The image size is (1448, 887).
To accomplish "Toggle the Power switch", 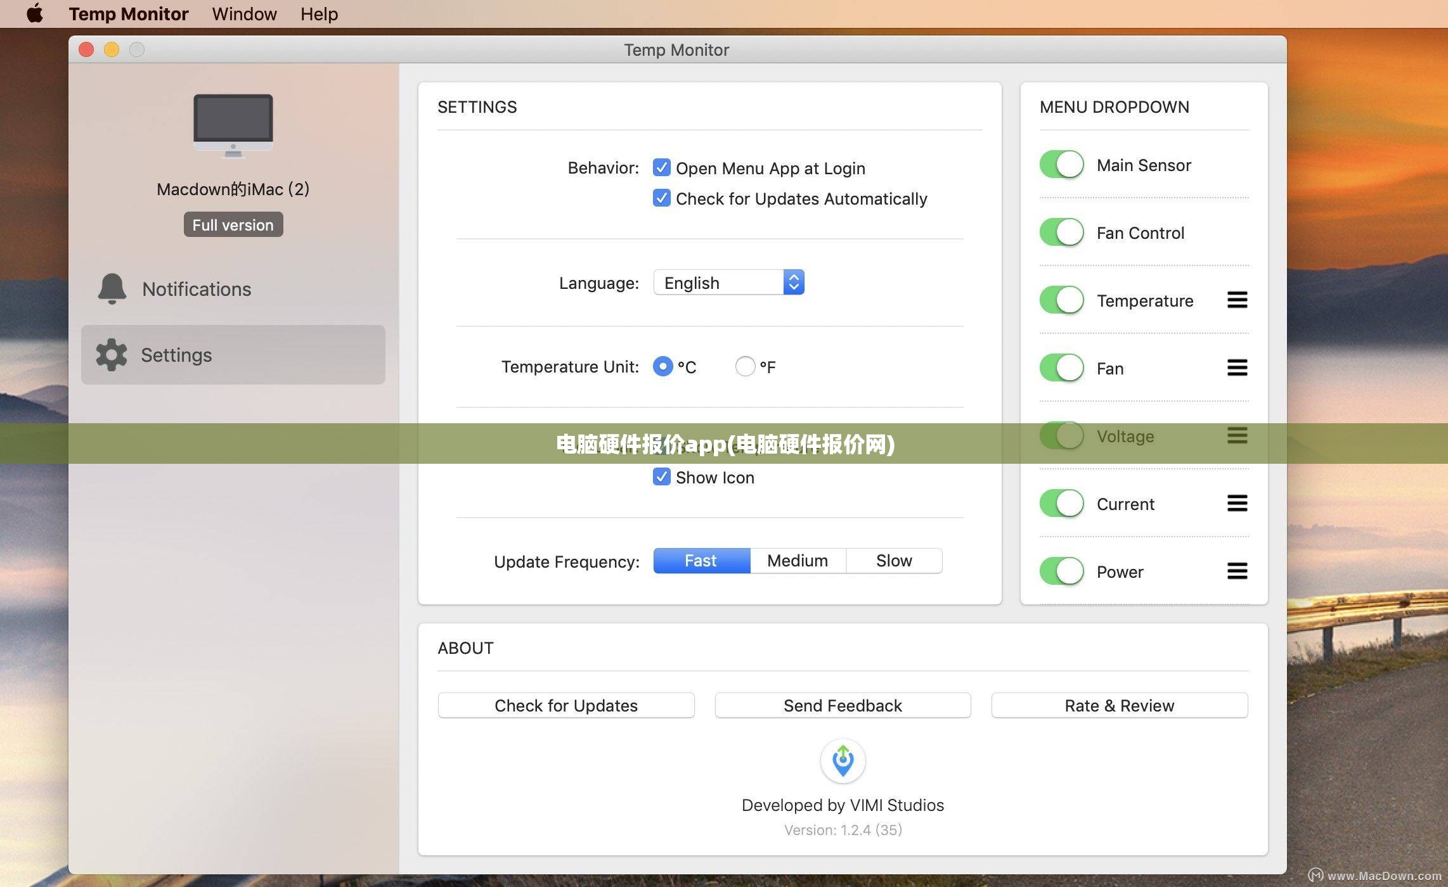I will pos(1062,571).
